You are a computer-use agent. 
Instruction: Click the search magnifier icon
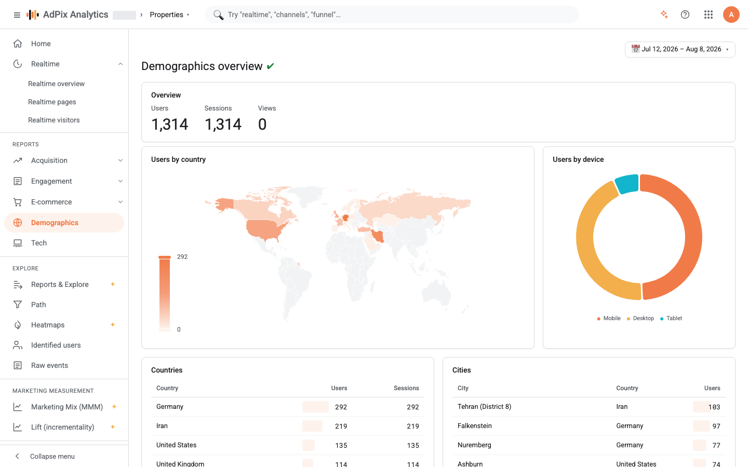[218, 15]
